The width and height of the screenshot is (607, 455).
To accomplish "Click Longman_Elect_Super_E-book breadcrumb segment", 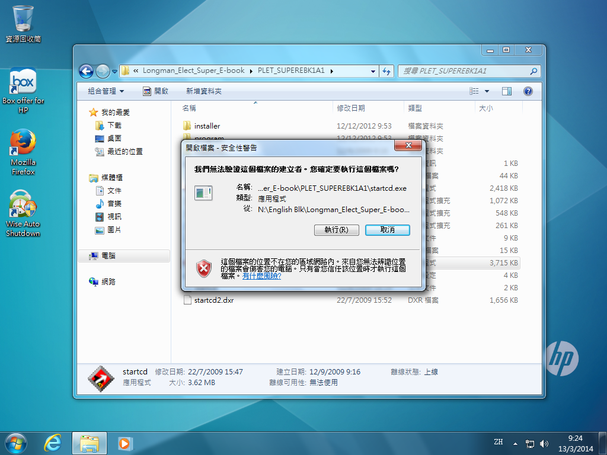I will pyautogui.click(x=194, y=71).
